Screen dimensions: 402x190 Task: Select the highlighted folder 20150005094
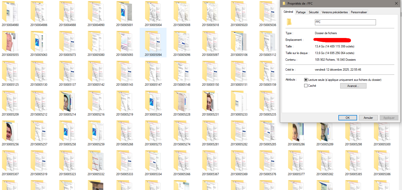[x=153, y=43]
